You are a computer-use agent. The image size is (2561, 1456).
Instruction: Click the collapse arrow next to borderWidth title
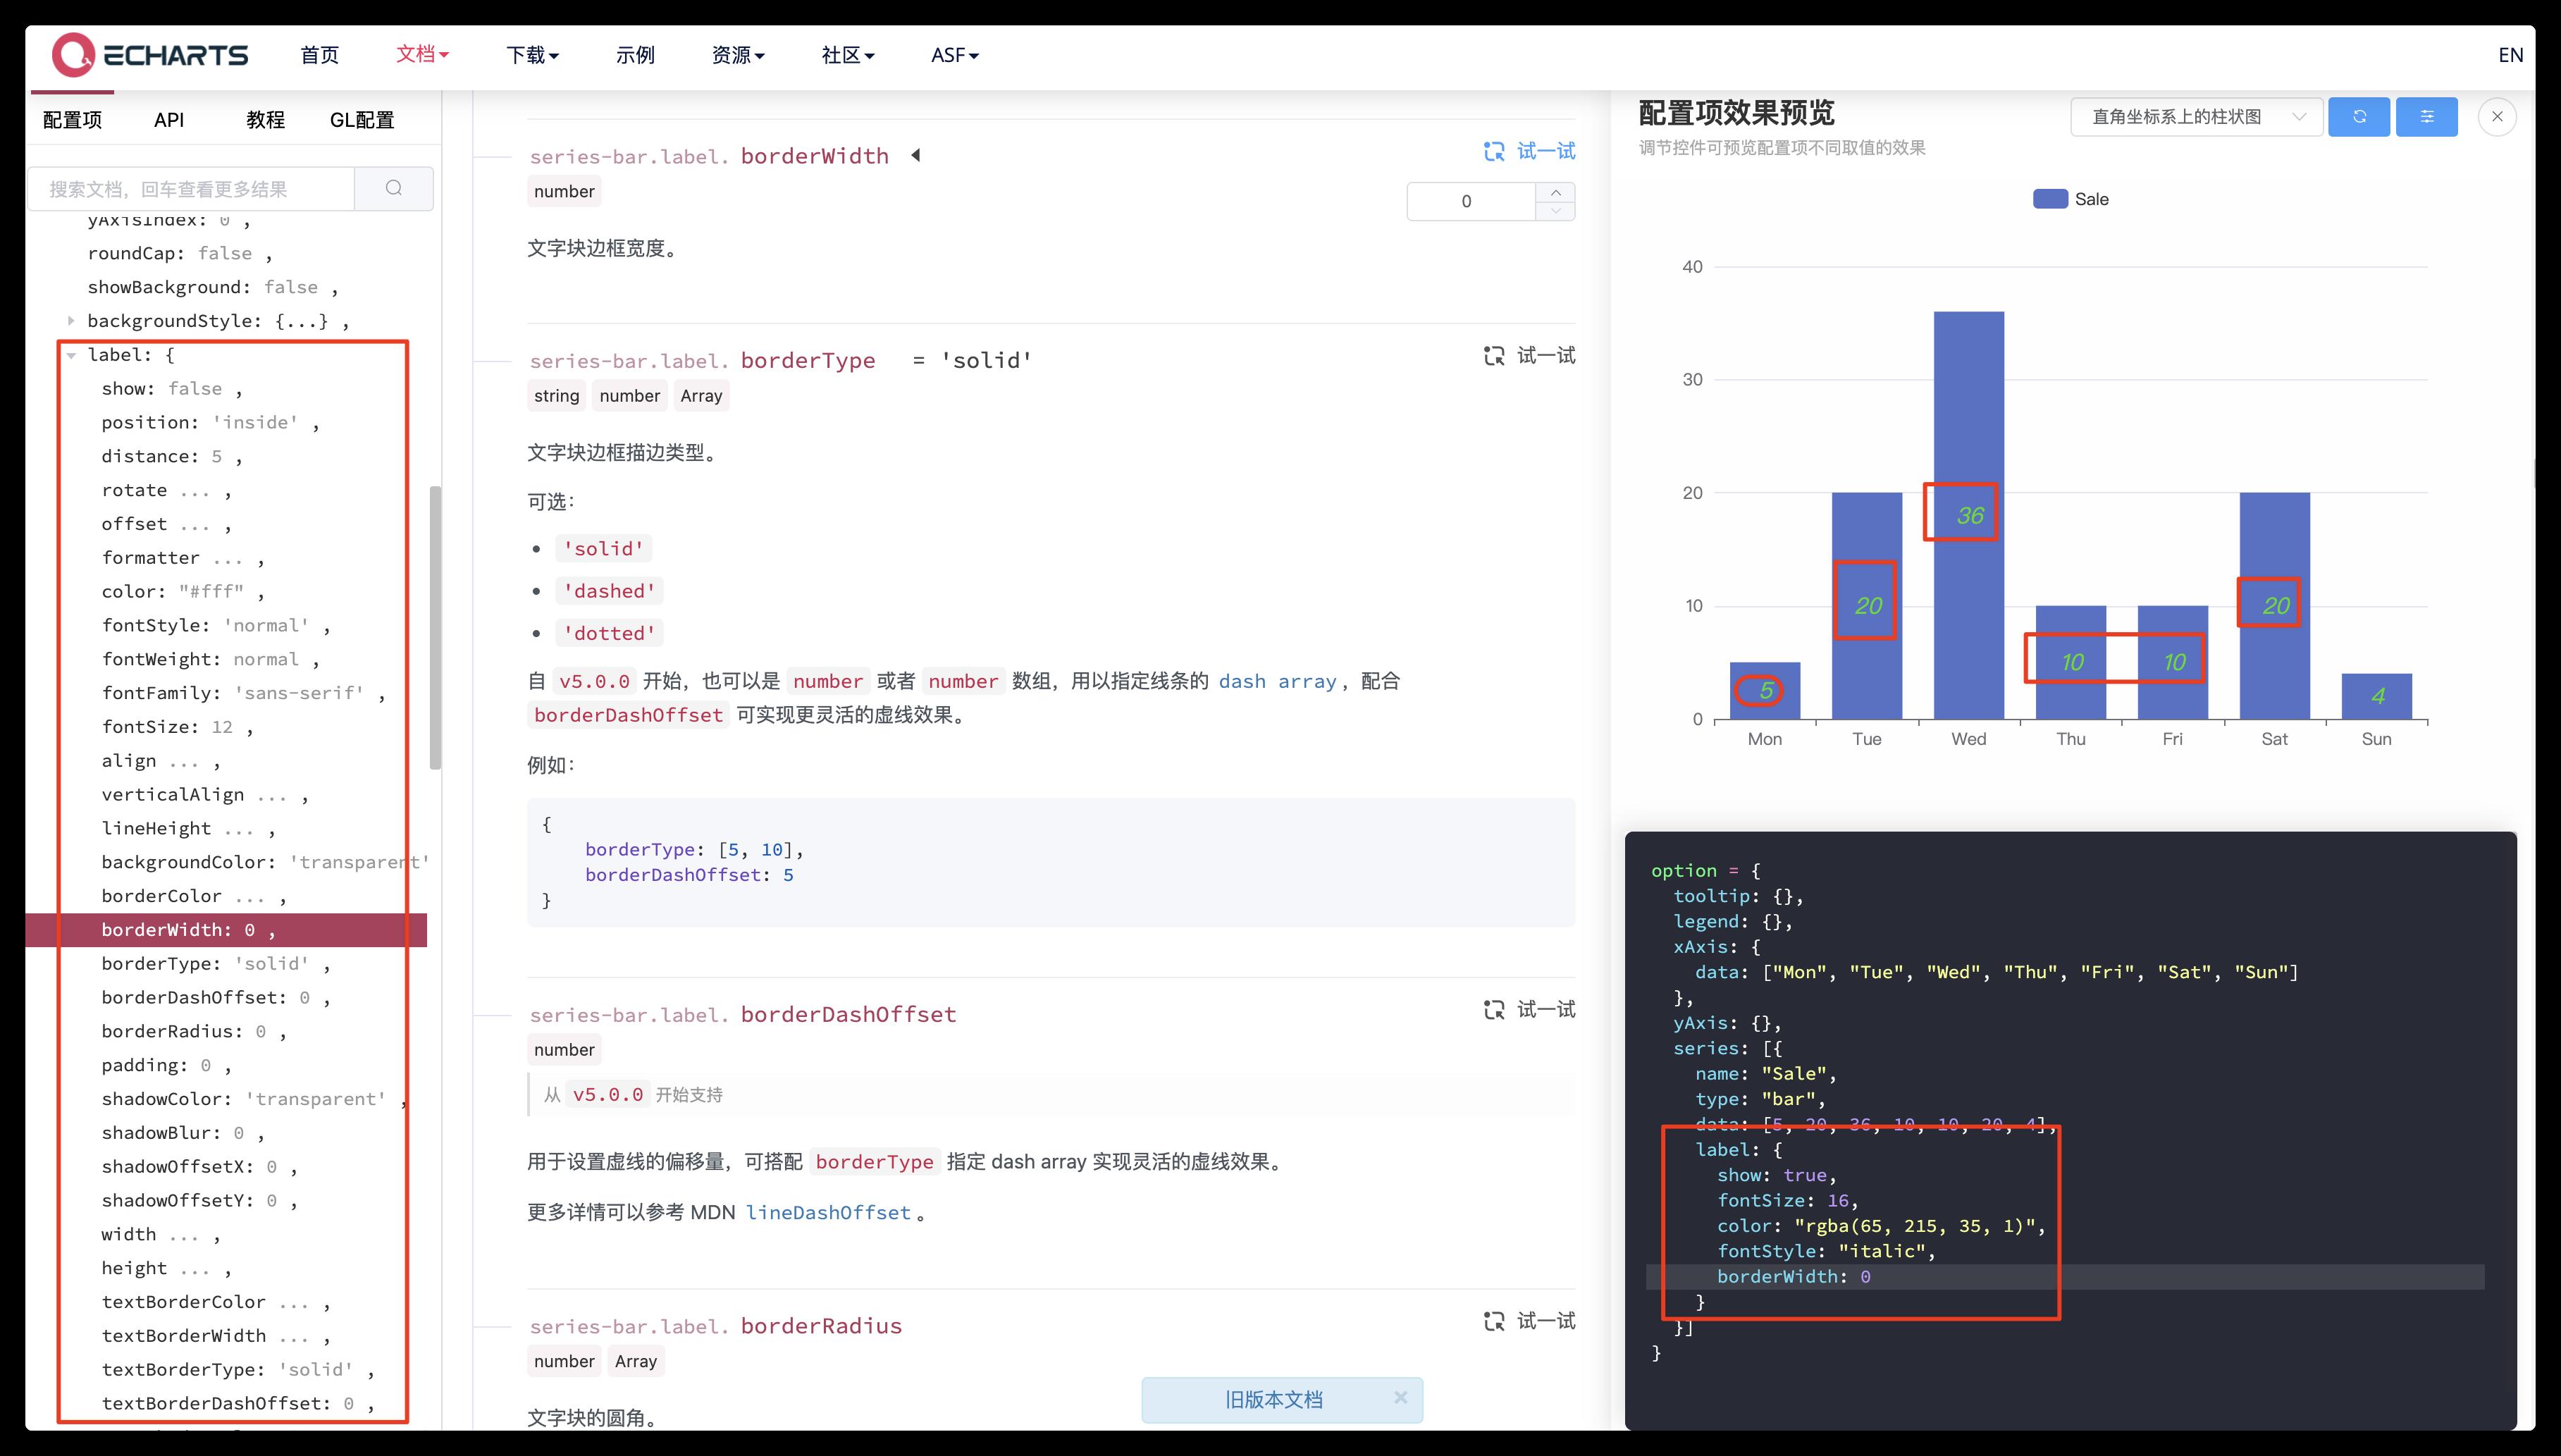pyautogui.click(x=915, y=155)
